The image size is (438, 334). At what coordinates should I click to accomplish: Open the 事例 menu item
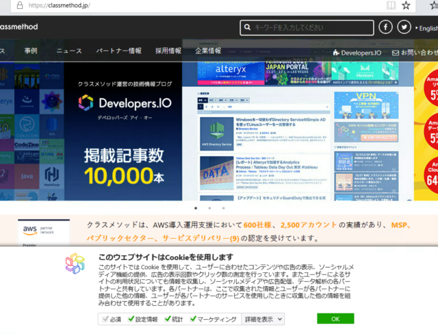(31, 51)
